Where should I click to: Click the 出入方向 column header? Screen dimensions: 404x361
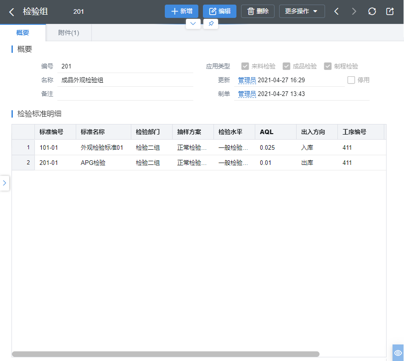[x=317, y=132]
